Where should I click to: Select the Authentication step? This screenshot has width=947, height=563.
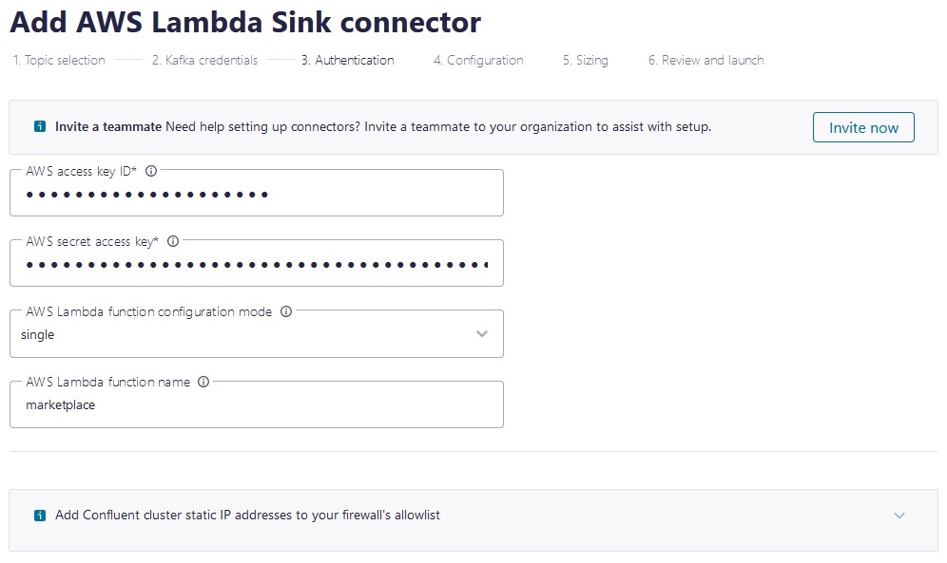(x=348, y=60)
